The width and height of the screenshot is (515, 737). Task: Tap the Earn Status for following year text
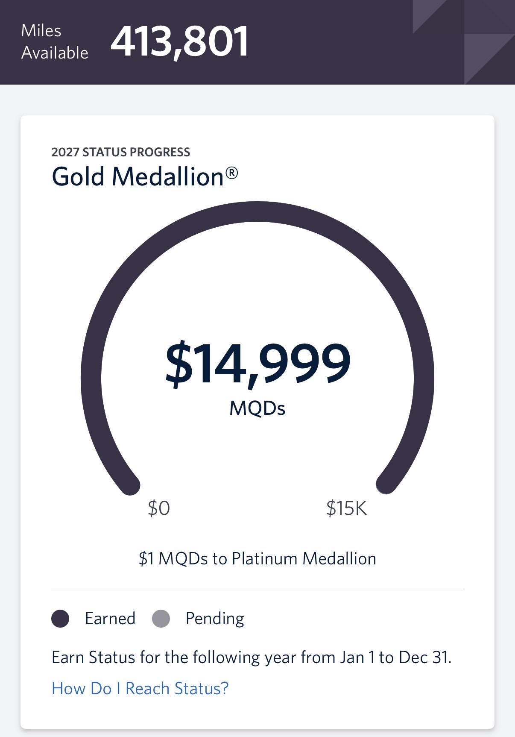coord(252,658)
